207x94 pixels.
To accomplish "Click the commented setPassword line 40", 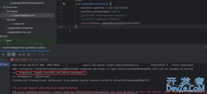I will coord(104,16).
